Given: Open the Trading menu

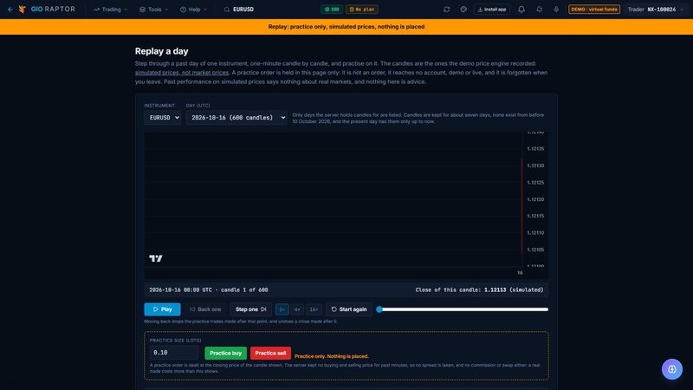Looking at the screenshot, I should [111, 10].
